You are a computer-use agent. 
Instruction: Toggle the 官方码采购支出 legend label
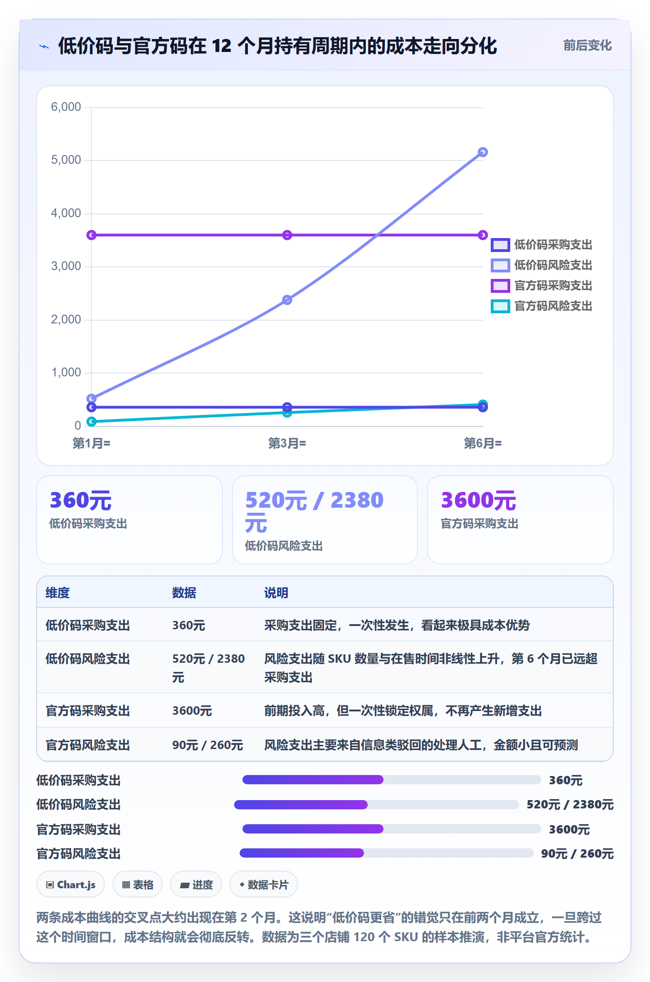tap(553, 285)
